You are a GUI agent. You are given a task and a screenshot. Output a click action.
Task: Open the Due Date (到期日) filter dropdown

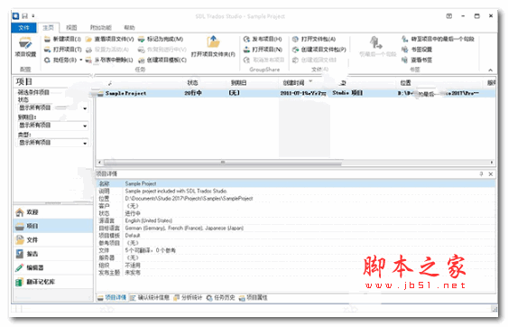(x=53, y=126)
